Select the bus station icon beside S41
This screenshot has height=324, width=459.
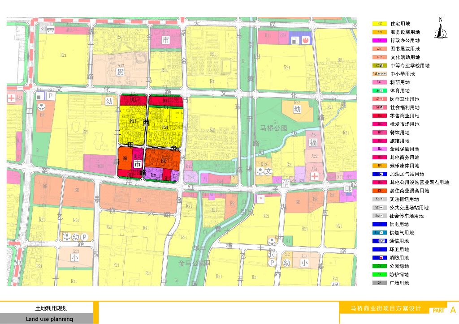(50, 30)
